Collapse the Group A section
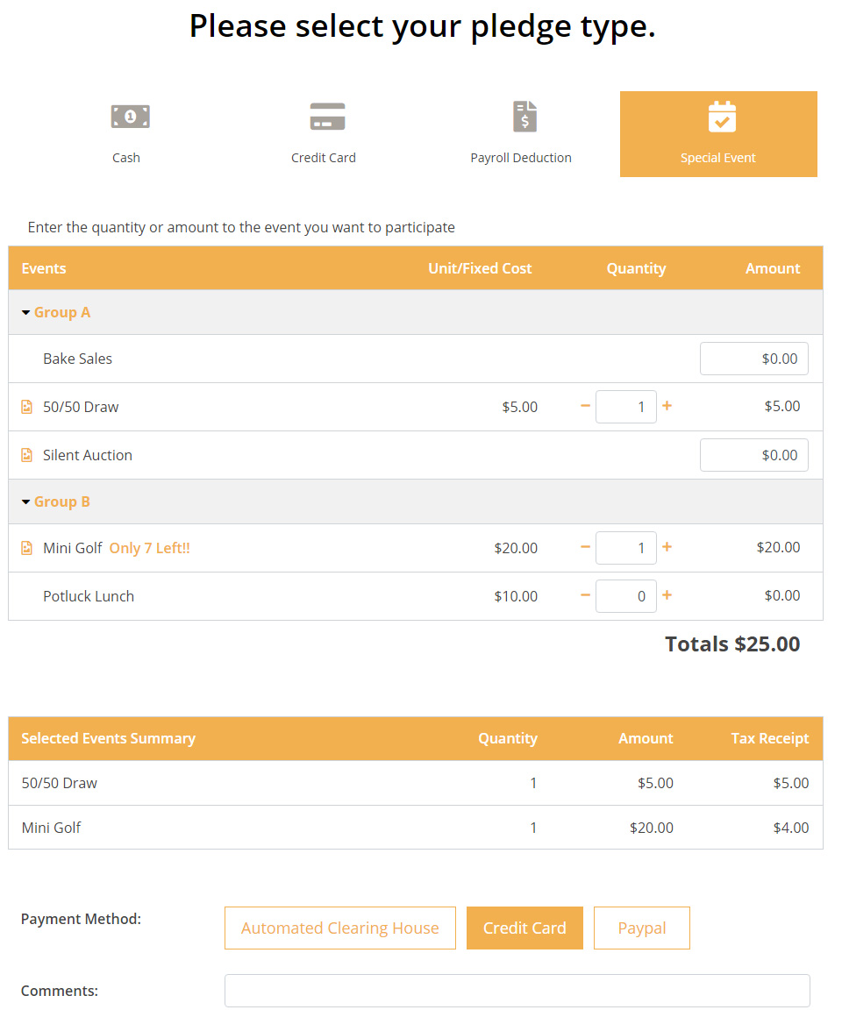 coord(26,313)
